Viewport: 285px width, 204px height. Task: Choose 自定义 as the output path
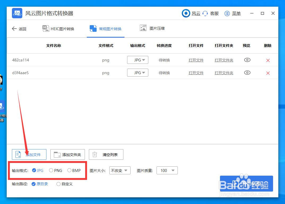coord(58,184)
